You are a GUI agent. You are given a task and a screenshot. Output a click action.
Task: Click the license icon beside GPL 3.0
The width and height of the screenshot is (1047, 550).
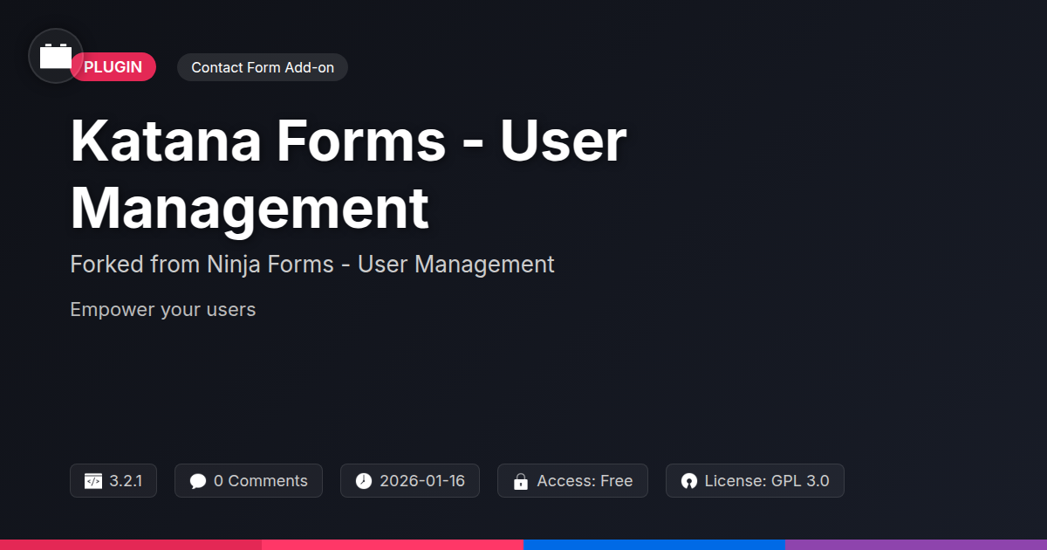pyautogui.click(x=689, y=481)
